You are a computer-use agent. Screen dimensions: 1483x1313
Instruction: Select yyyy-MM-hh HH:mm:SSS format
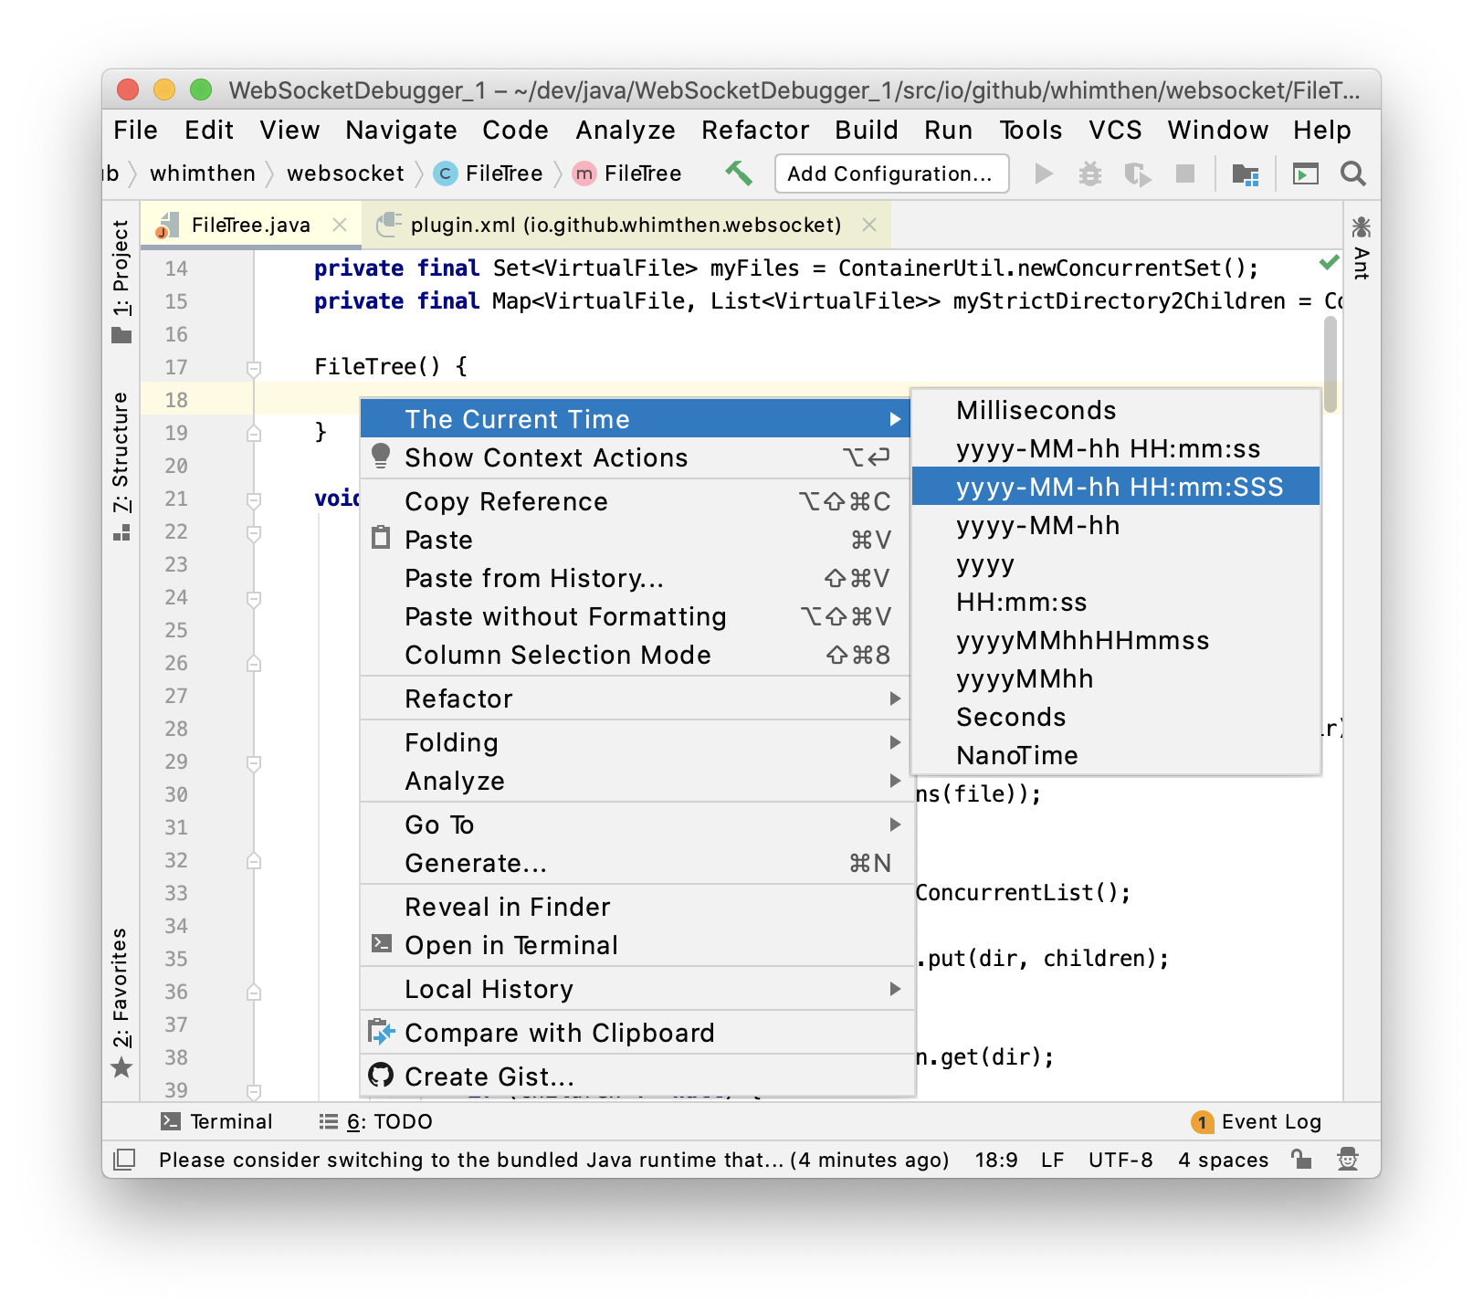1116,487
